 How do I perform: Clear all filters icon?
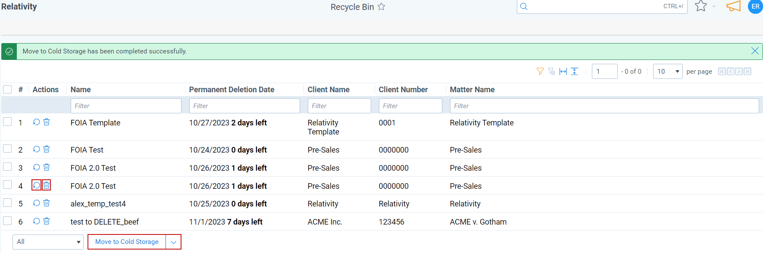(x=551, y=72)
